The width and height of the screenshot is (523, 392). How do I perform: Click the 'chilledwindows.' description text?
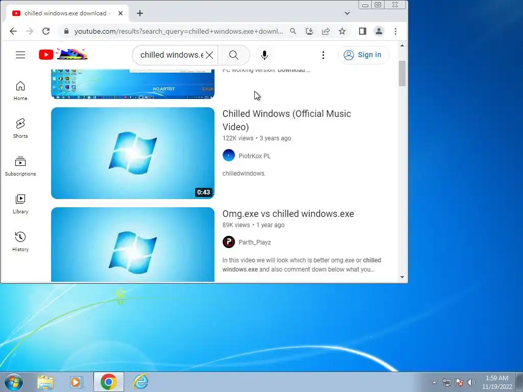tap(244, 174)
